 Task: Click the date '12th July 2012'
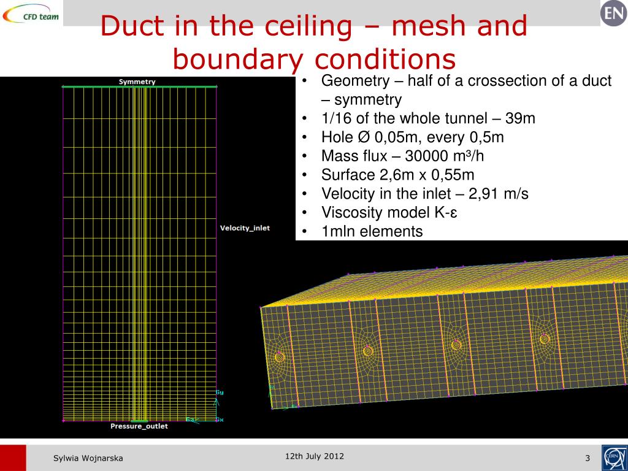point(315,456)
